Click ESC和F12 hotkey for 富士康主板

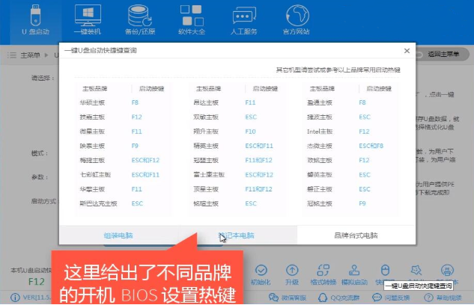(259, 175)
